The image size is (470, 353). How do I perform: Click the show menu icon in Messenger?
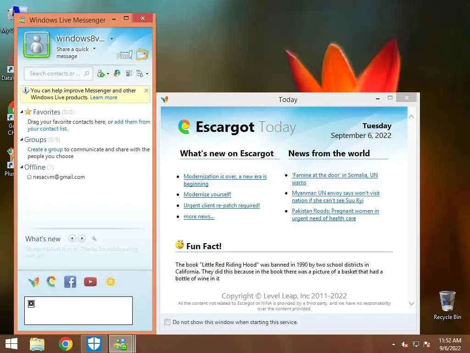coord(140,74)
